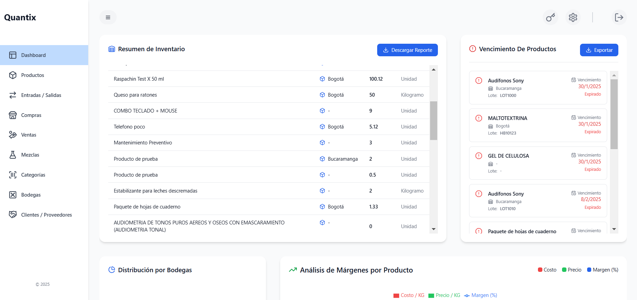The height and width of the screenshot is (300, 637).
Task: Click box icon in Queso para ratones row
Action: pos(322,95)
